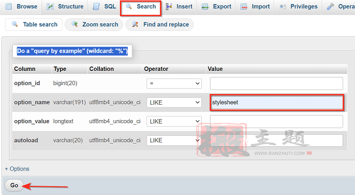Switch to the Structure tab

click(65, 7)
